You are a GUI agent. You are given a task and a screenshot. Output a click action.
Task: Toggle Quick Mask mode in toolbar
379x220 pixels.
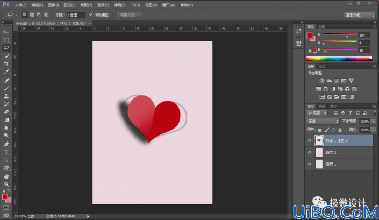(x=6, y=208)
